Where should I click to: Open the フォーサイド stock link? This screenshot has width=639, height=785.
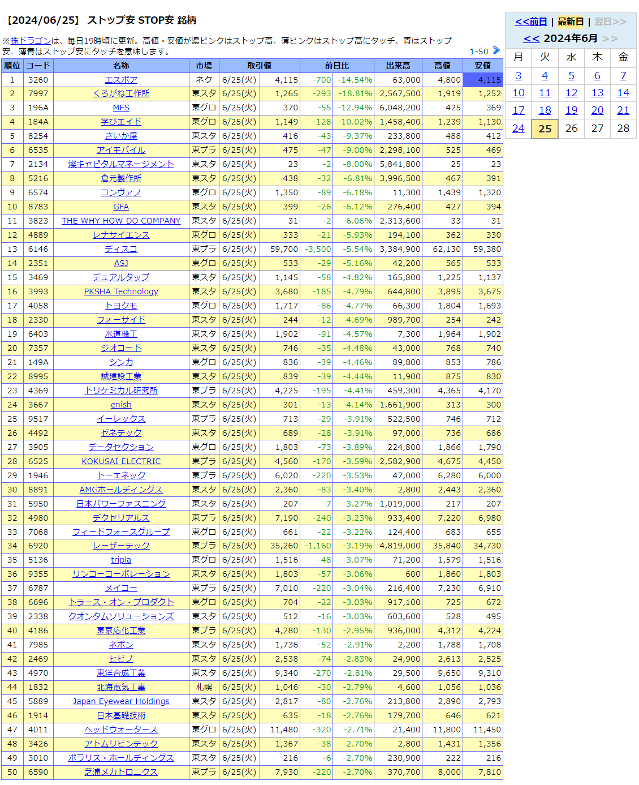point(121,320)
